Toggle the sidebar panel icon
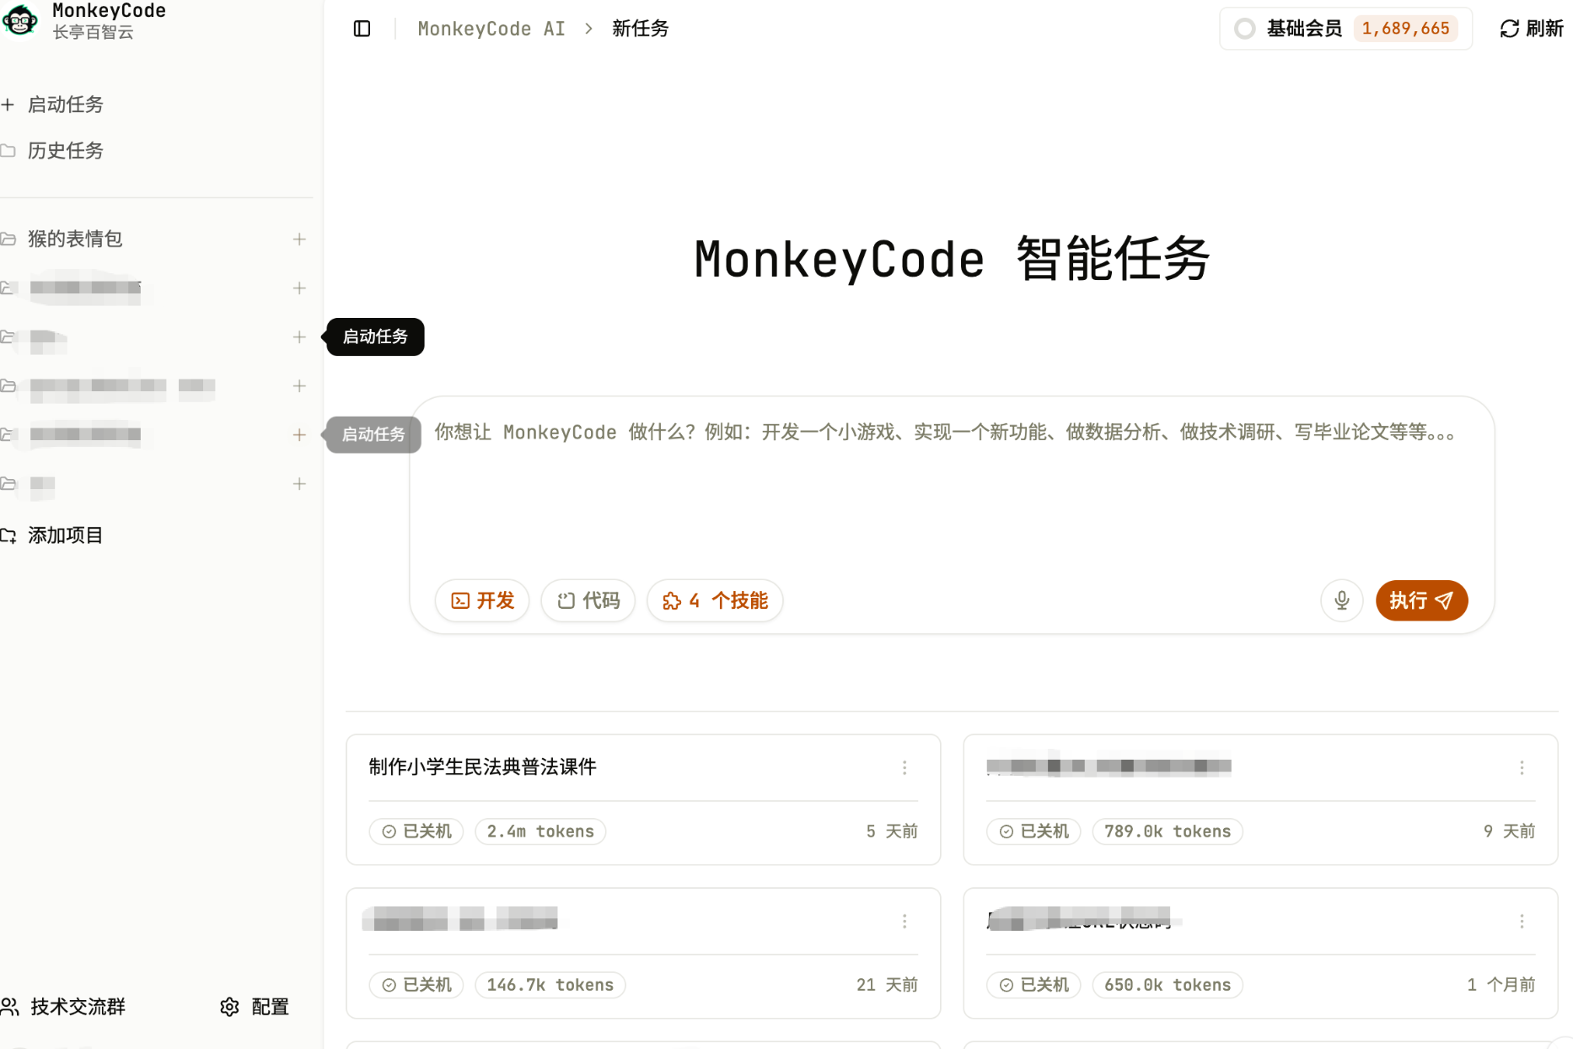 pos(362,29)
